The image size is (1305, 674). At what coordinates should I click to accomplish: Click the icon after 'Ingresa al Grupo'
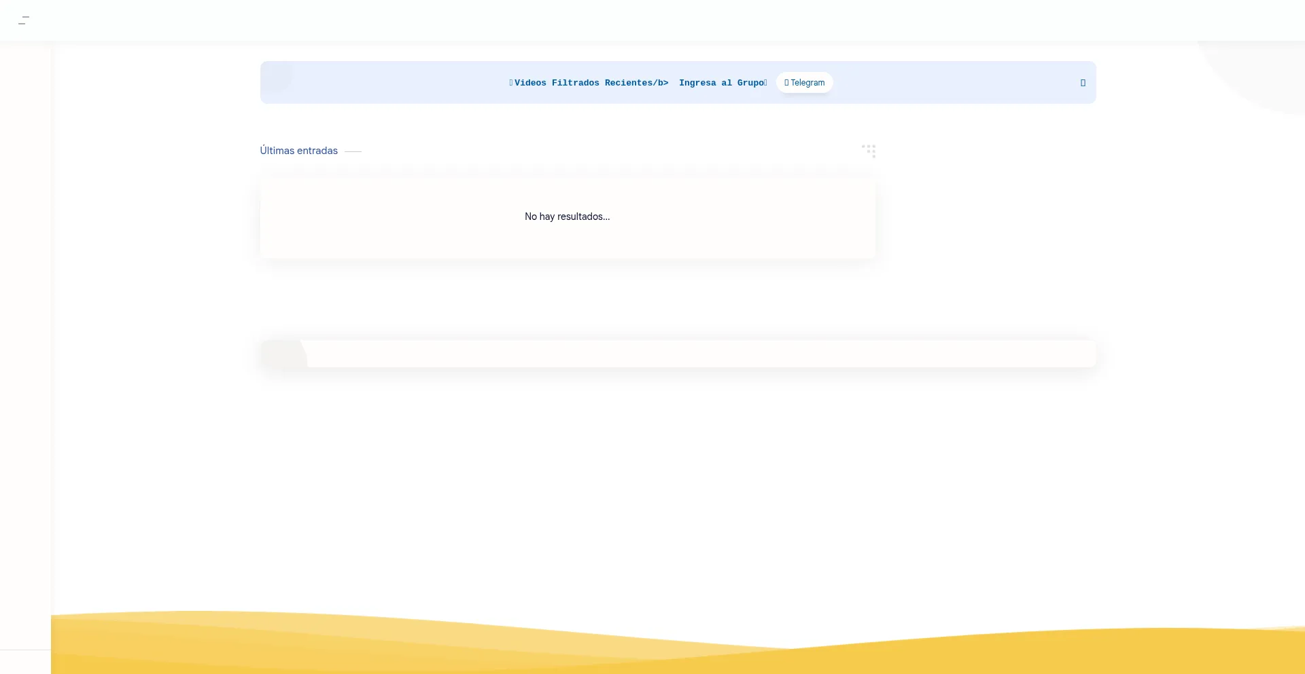[x=765, y=83]
